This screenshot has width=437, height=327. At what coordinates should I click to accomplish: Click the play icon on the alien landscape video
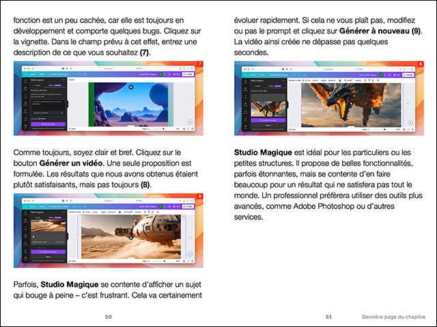point(131,87)
